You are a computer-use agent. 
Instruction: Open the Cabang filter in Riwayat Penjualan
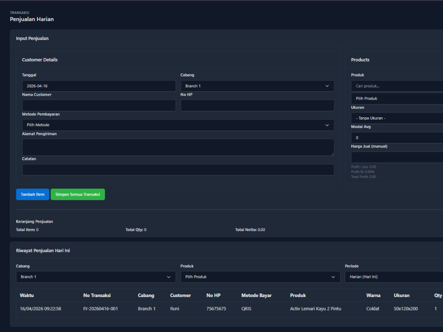96,277
